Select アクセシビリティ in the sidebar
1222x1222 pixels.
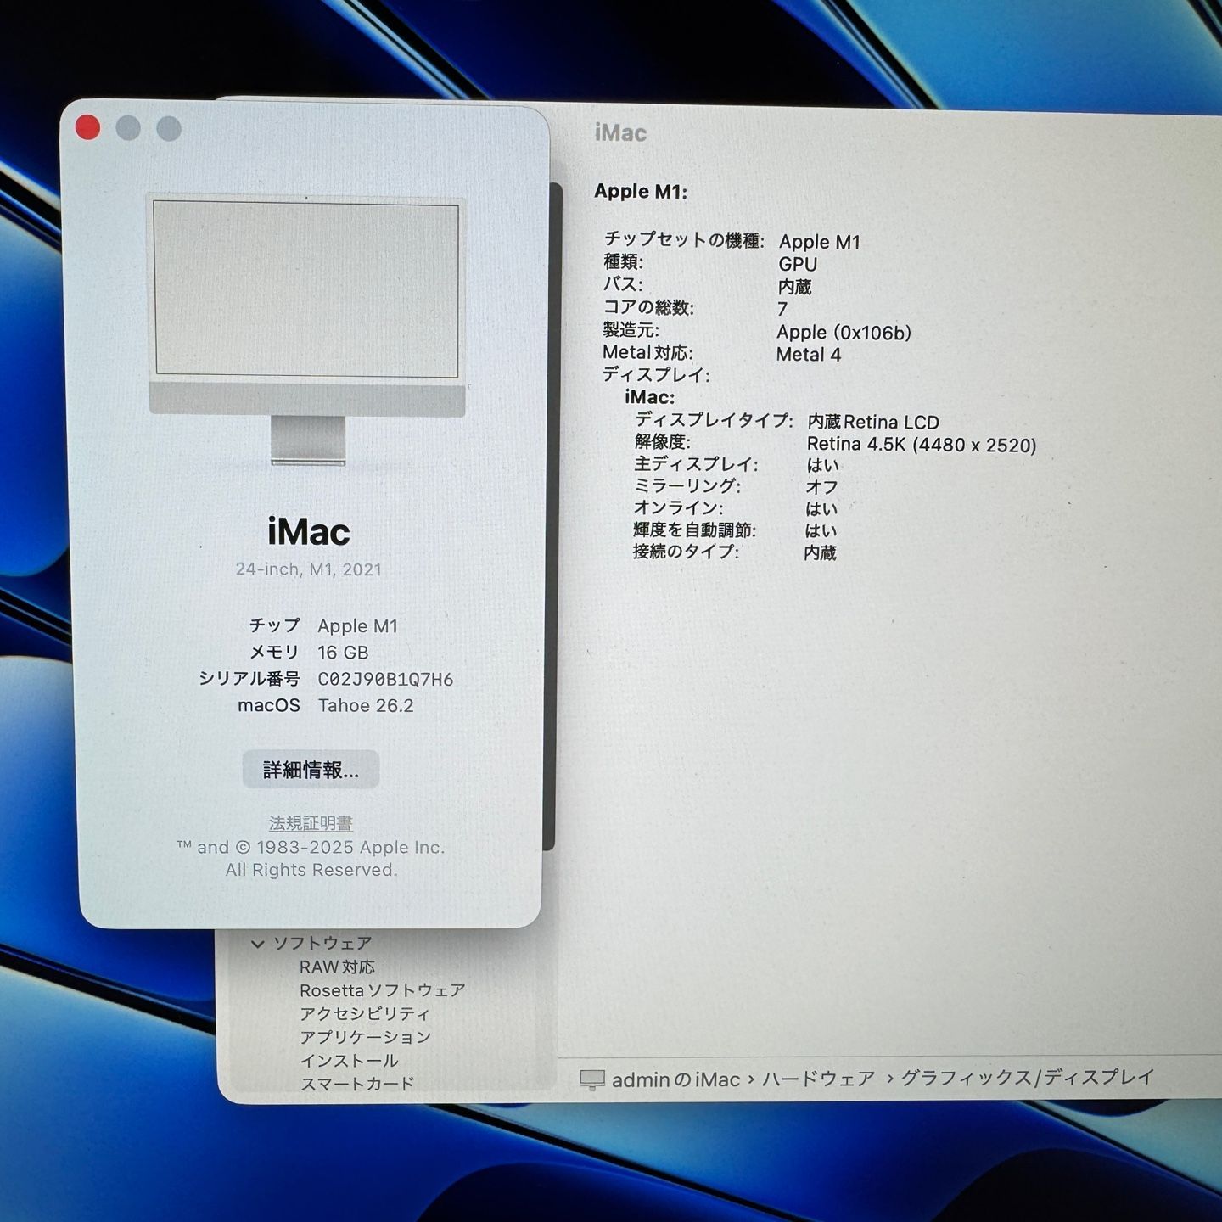tap(365, 1013)
